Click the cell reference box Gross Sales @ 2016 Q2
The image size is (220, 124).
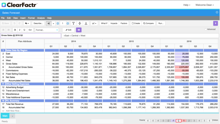pyautogui.click(x=31, y=36)
